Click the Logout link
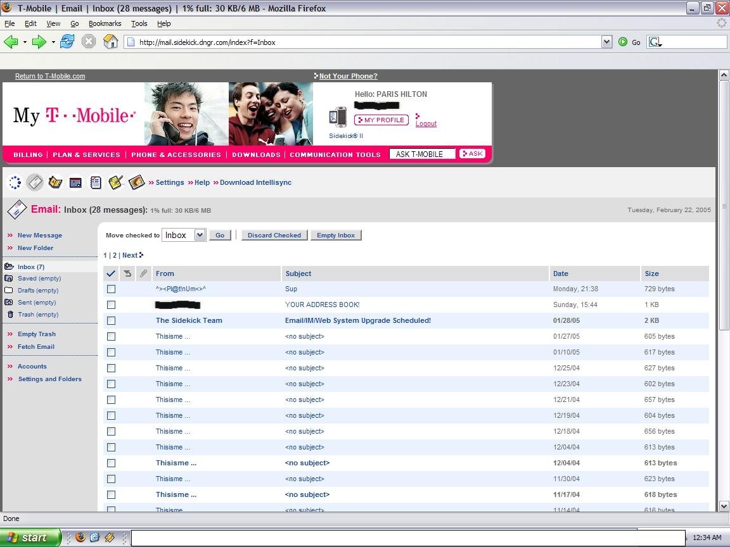The width and height of the screenshot is (730, 547). tap(426, 123)
